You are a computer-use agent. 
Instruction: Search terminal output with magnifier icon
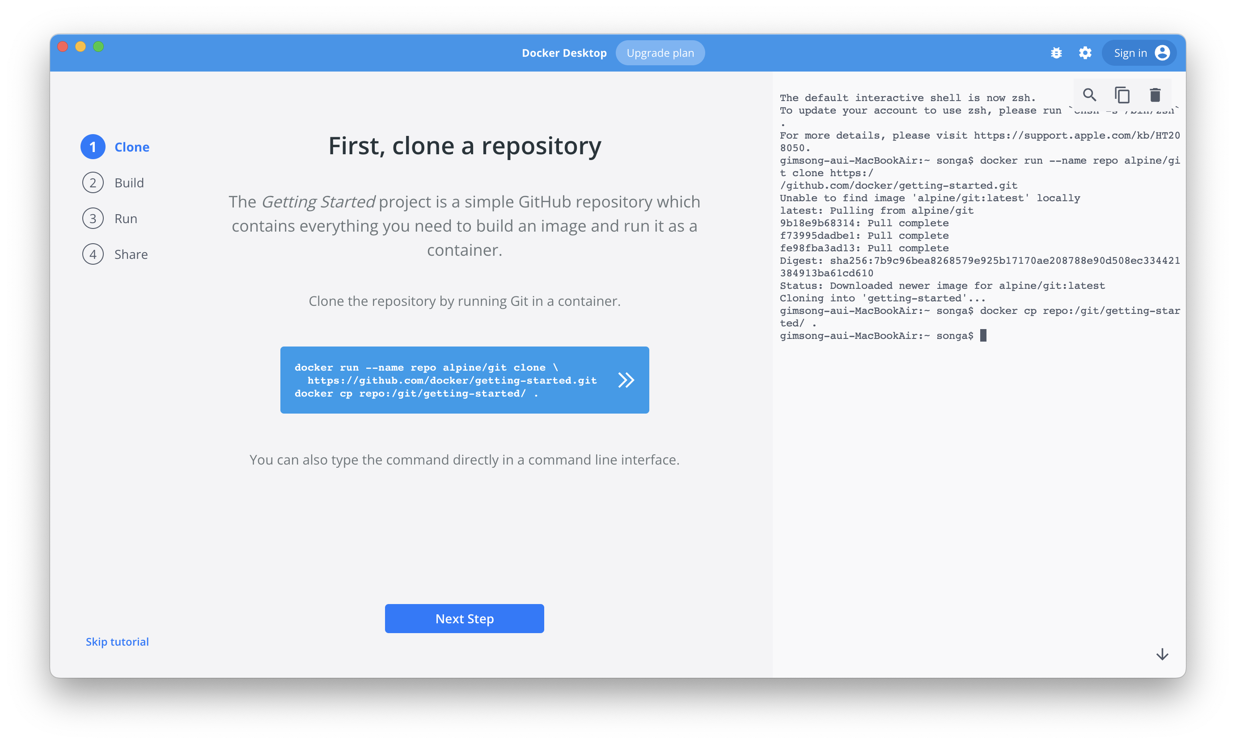[x=1089, y=95]
